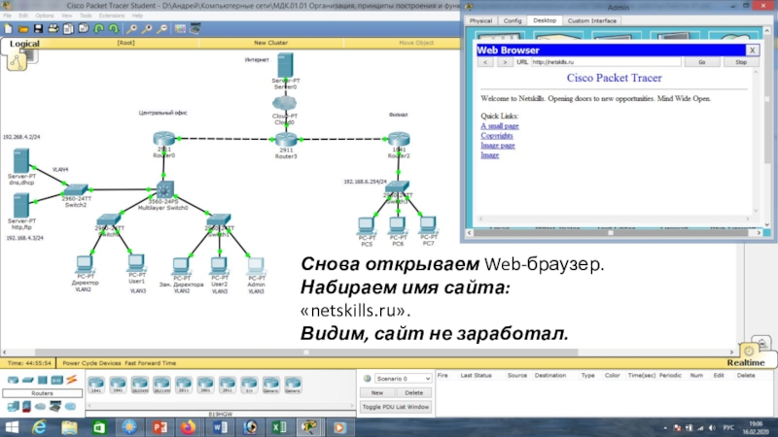Click Multilayer Switch0 in the topology

(164, 189)
